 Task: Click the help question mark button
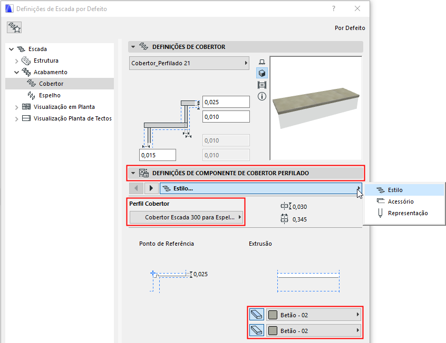click(x=334, y=9)
